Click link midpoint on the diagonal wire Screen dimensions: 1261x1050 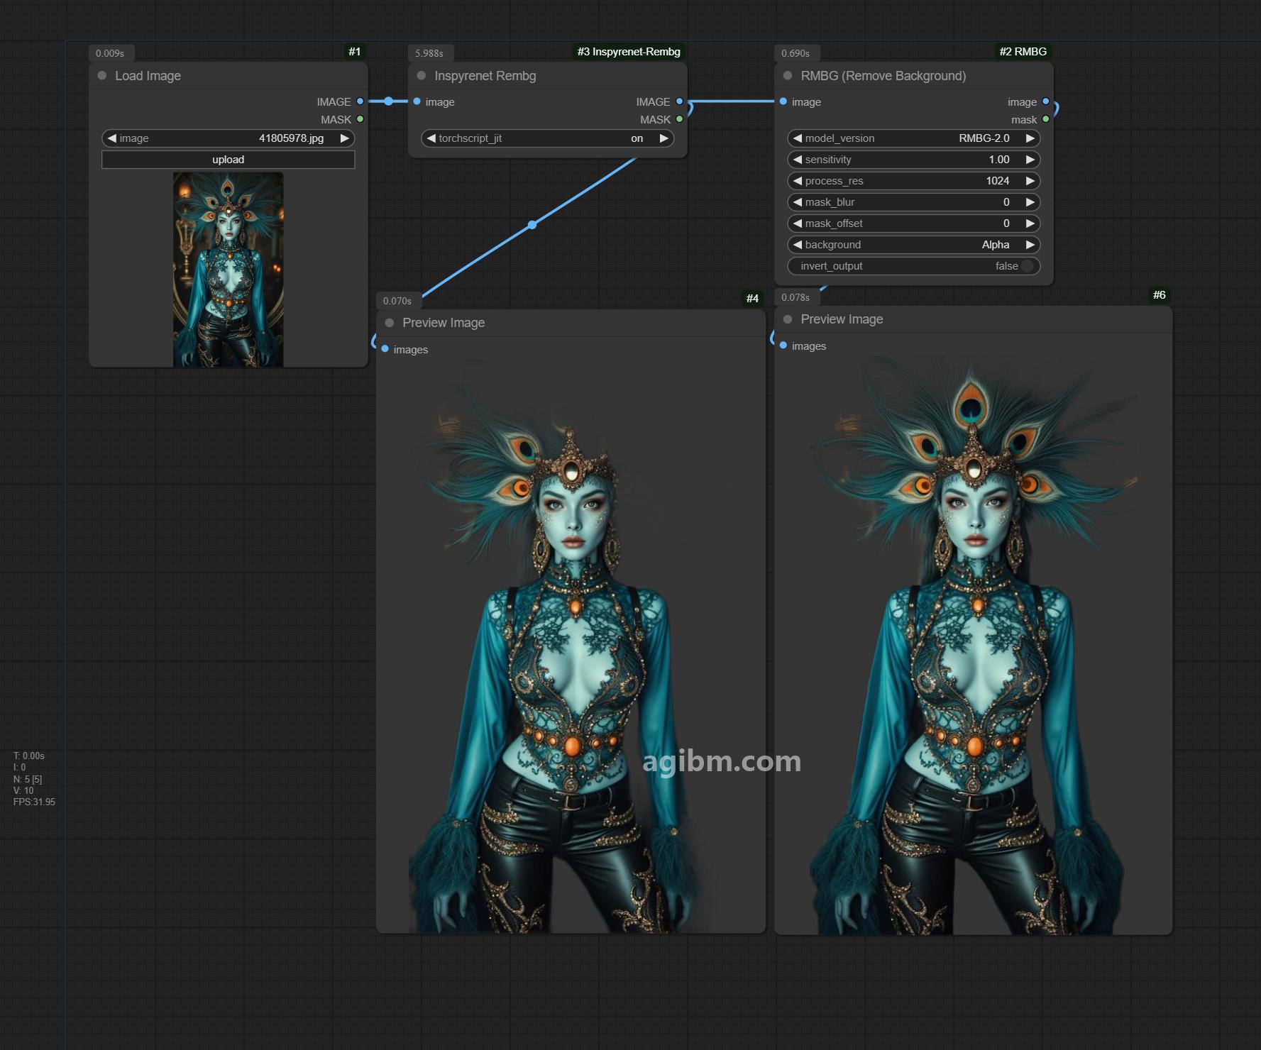tap(532, 225)
